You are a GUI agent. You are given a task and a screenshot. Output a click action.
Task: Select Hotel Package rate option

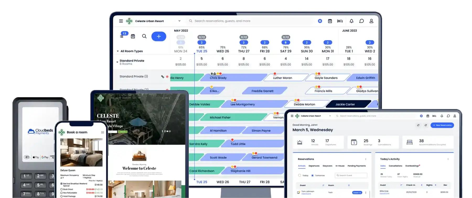coord(62,196)
